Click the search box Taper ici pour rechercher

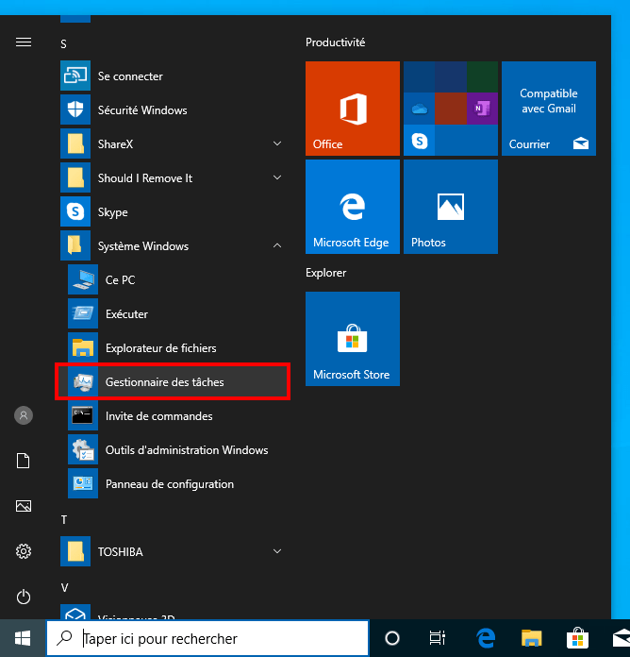pos(207,638)
